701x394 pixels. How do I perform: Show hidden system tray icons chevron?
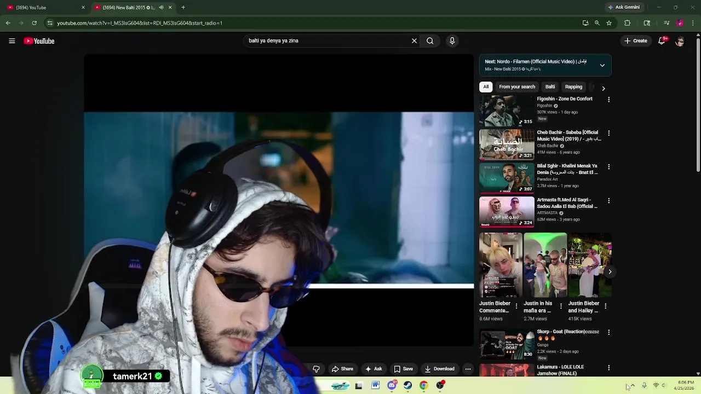(633, 385)
